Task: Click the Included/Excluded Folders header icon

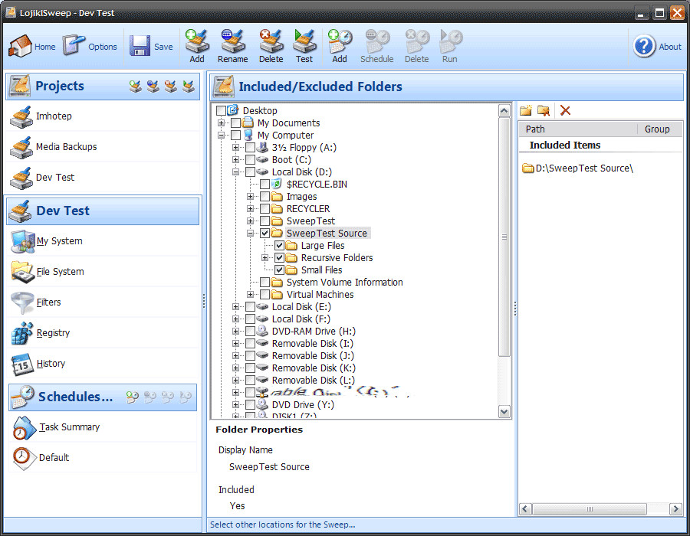Action: (224, 86)
